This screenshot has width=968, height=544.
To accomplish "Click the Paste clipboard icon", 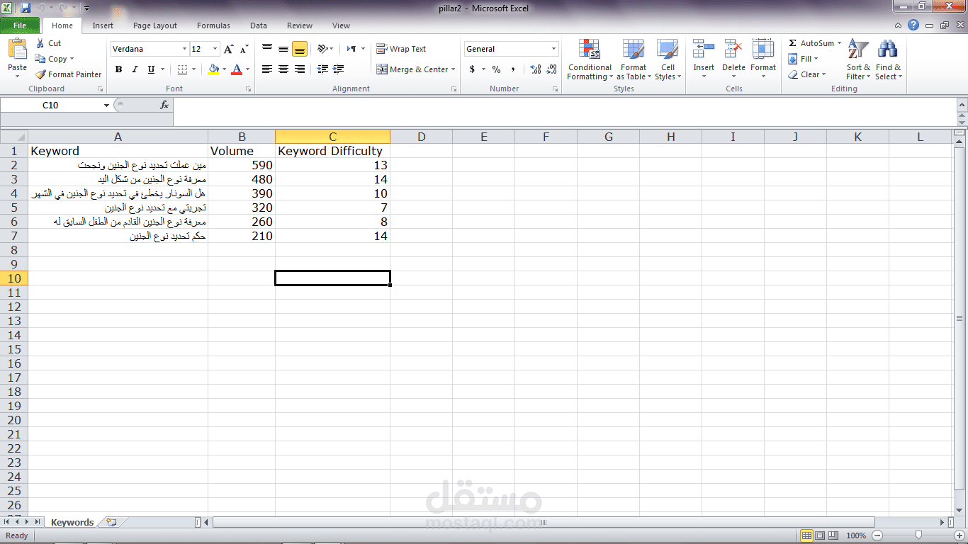I will (17, 50).
